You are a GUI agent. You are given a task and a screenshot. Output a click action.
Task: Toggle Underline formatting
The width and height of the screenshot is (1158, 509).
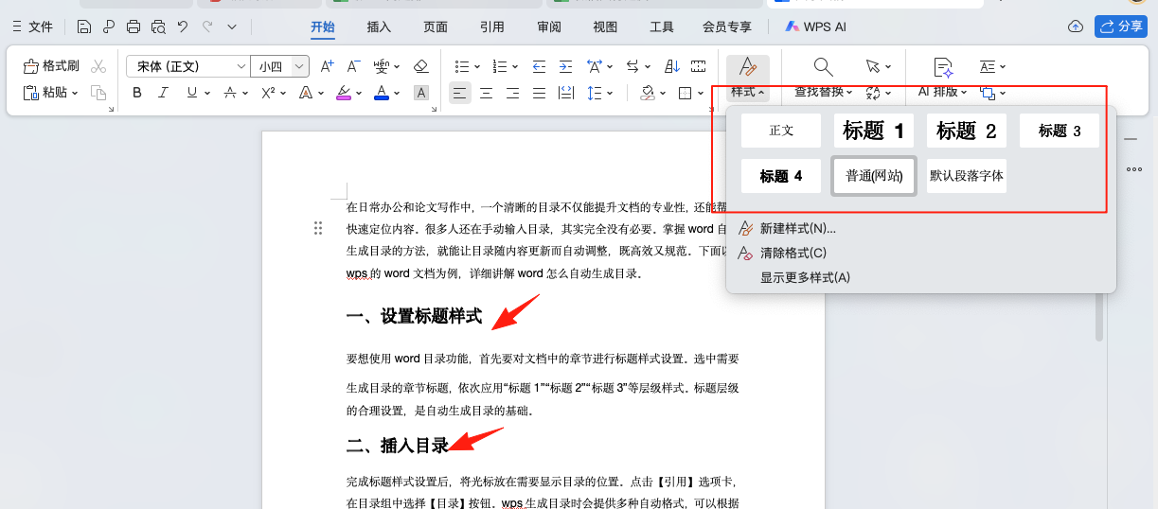tap(192, 93)
